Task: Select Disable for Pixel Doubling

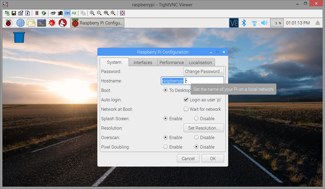Action: coord(196,147)
